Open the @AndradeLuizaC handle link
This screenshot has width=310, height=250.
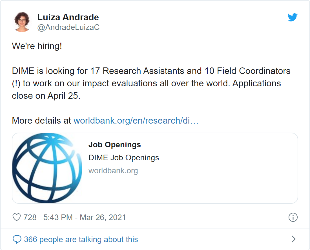point(68,27)
